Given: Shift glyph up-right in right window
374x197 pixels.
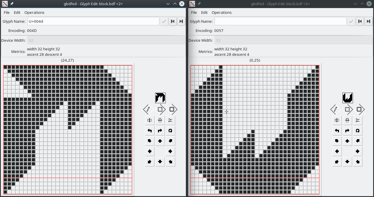Looking at the screenshot, I should click(x=358, y=141).
